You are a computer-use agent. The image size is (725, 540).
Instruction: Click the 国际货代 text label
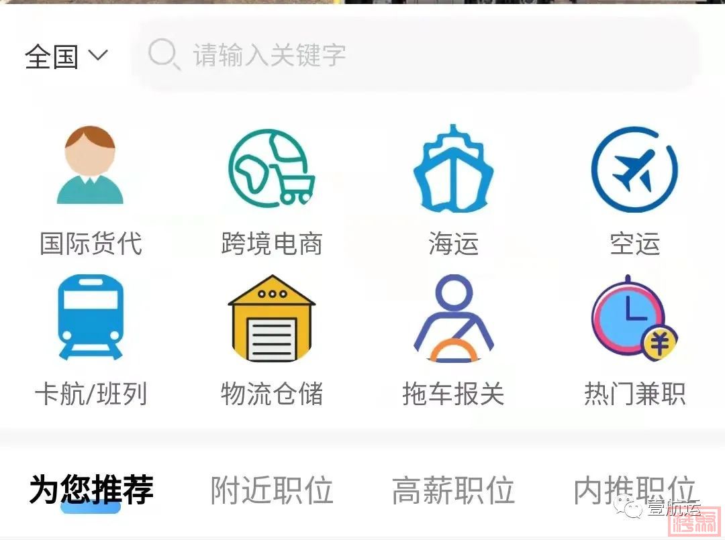(x=91, y=244)
